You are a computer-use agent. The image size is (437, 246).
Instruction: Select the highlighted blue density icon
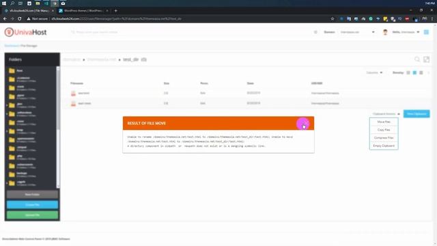pos(414,73)
